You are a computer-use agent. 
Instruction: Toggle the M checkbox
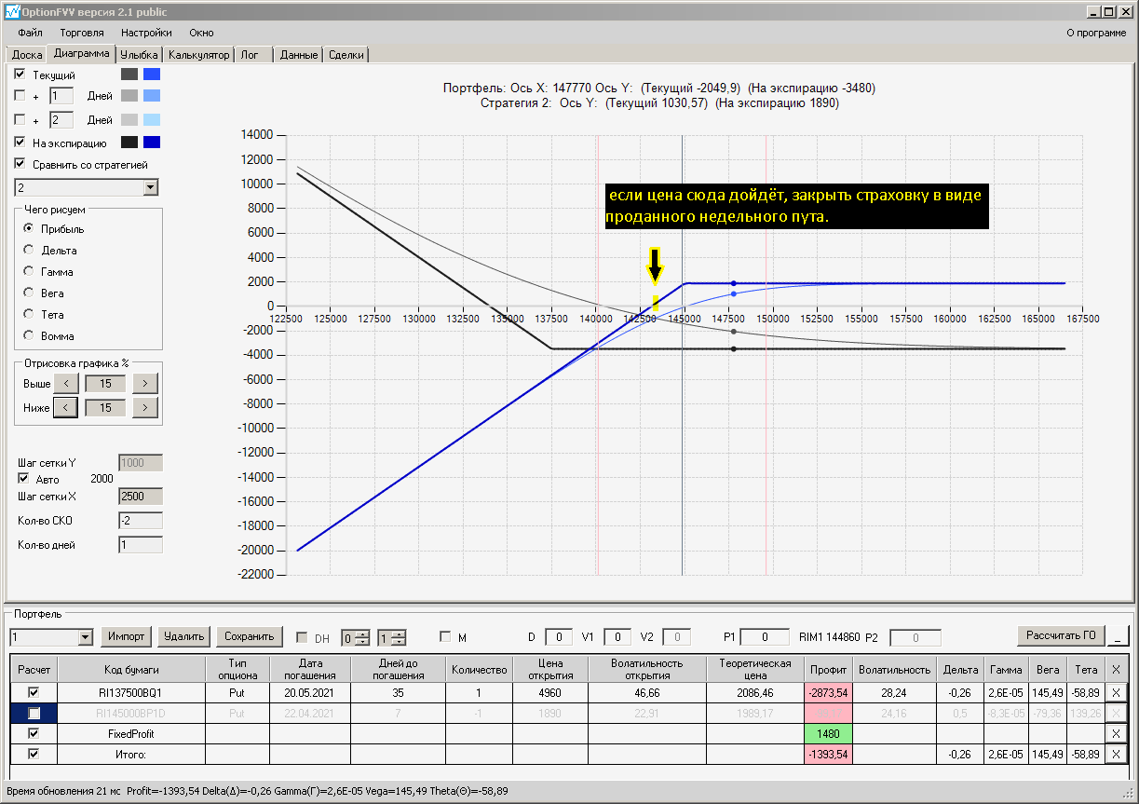tap(445, 637)
